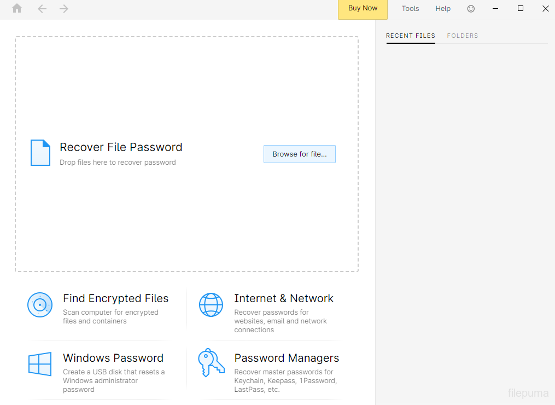The height and width of the screenshot is (405, 555).
Task: Open the Help menu
Action: pyautogui.click(x=443, y=9)
